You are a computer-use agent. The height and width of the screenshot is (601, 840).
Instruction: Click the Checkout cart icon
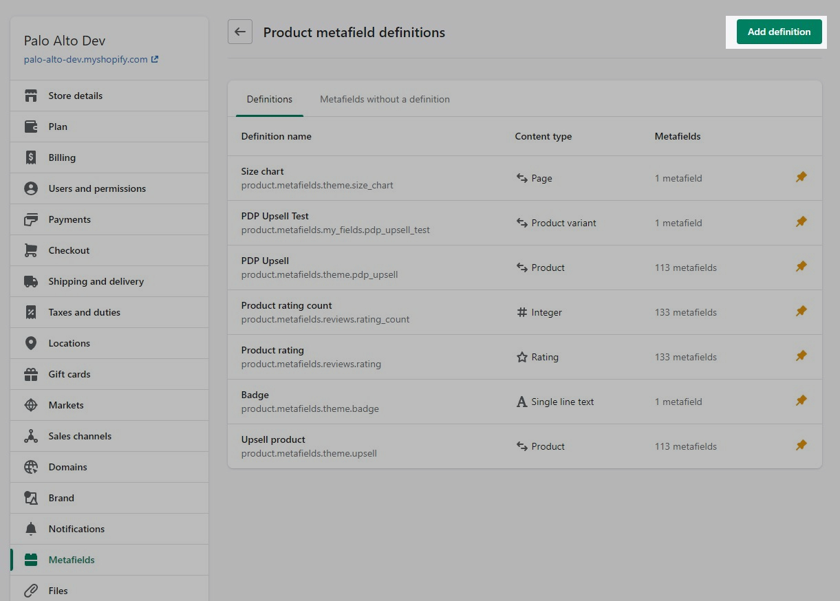(31, 250)
